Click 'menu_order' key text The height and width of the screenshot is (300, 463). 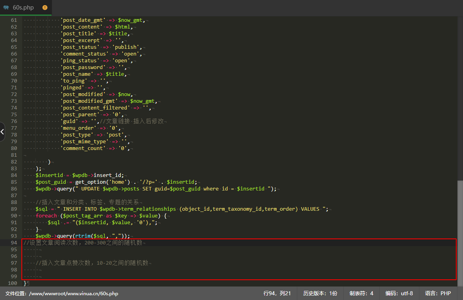[x=78, y=128]
